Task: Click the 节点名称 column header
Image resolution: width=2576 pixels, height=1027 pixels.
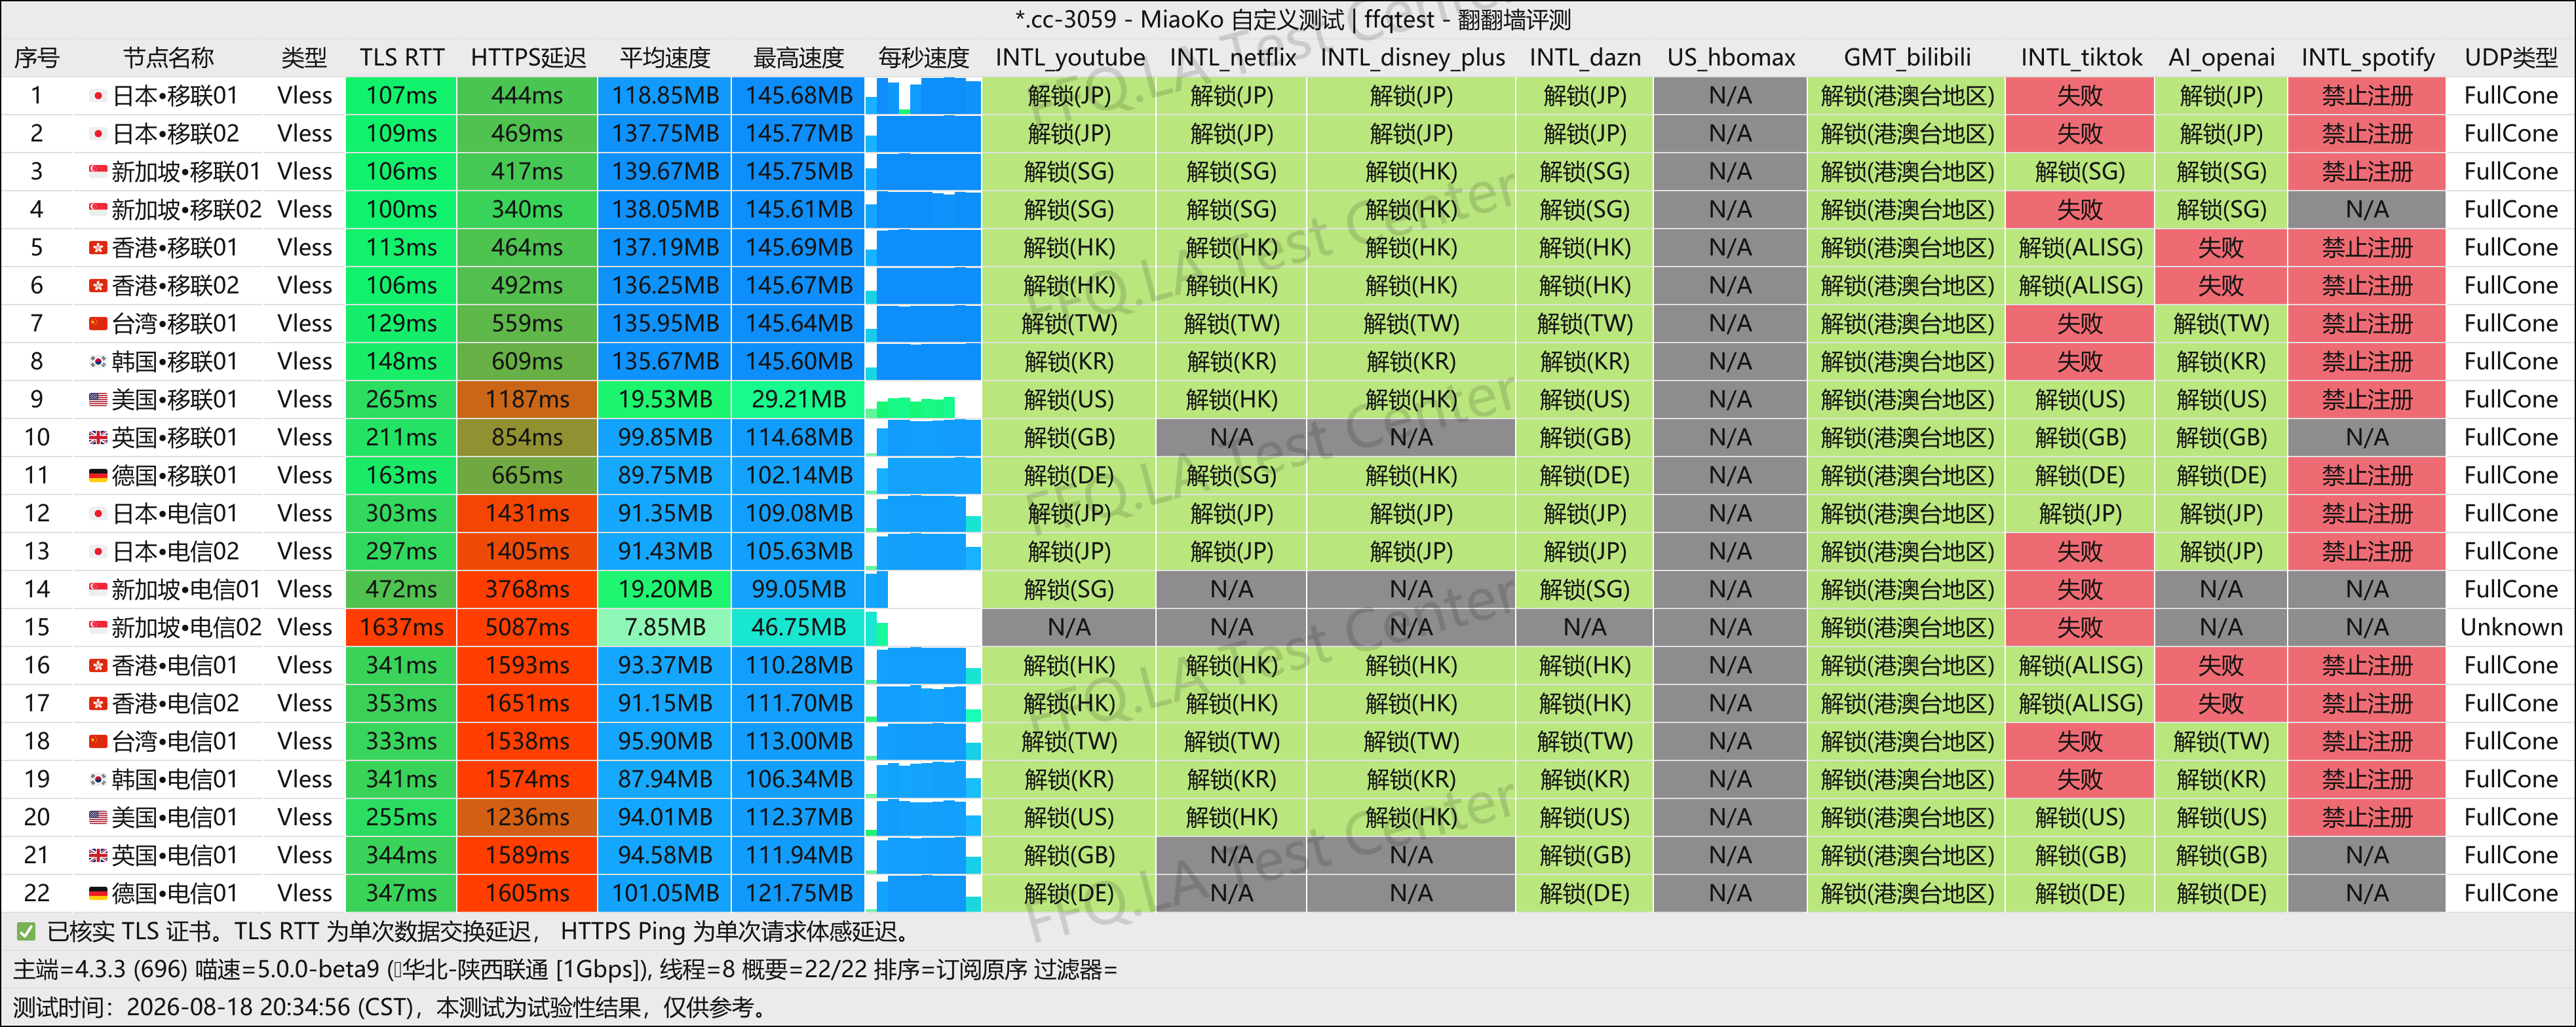Action: (168, 58)
